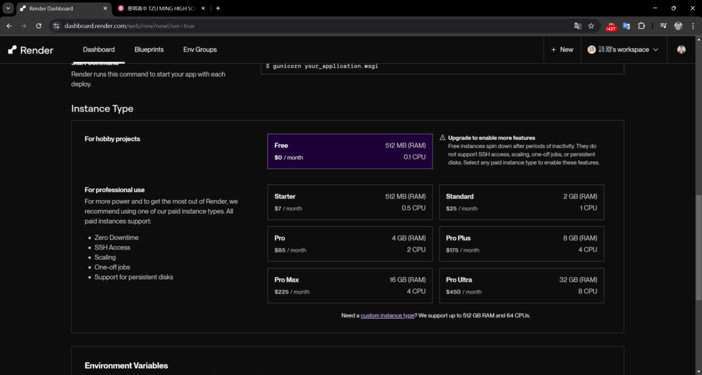Open the Dashboard nav item
The height and width of the screenshot is (375, 702).
(x=99, y=49)
